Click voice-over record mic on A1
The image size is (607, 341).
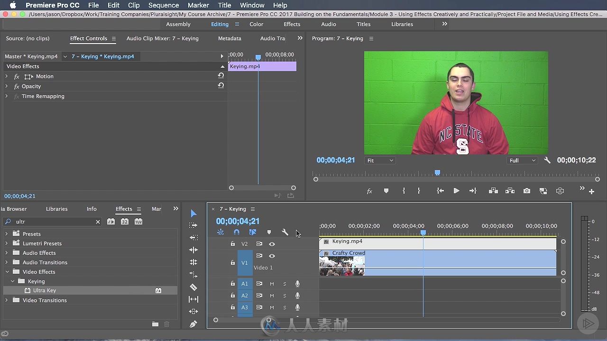coord(297,284)
